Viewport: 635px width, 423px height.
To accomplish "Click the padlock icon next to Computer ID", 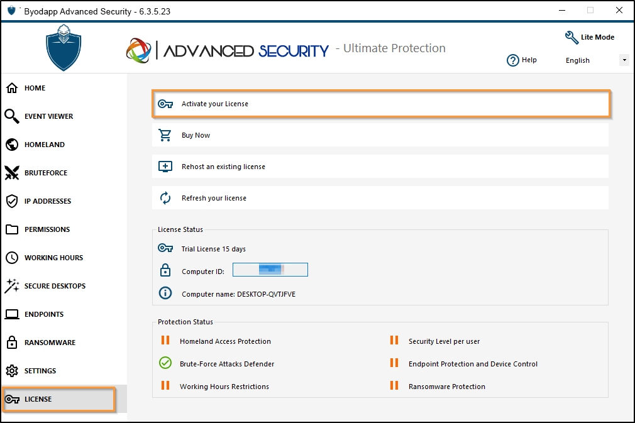I will (165, 270).
